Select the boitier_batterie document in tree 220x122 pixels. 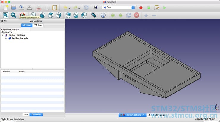pyautogui.click(x=17, y=35)
